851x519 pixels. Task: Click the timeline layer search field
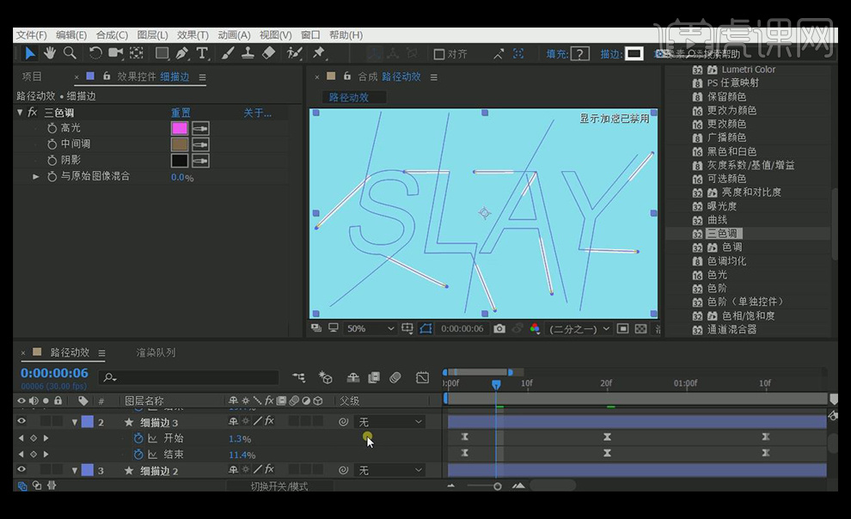(189, 377)
